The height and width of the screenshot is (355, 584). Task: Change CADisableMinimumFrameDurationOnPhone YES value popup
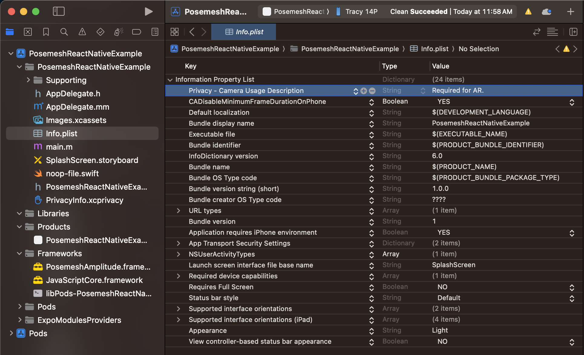tap(572, 102)
